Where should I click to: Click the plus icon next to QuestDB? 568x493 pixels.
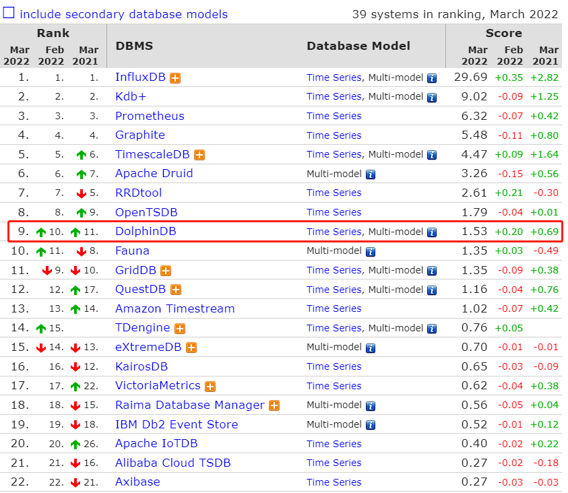pos(176,290)
